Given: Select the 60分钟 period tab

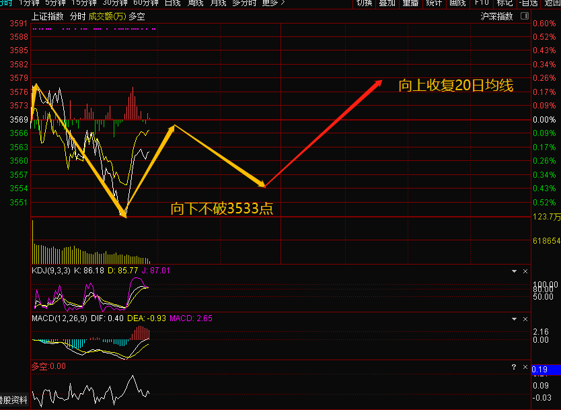Looking at the screenshot, I should click(x=145, y=3).
